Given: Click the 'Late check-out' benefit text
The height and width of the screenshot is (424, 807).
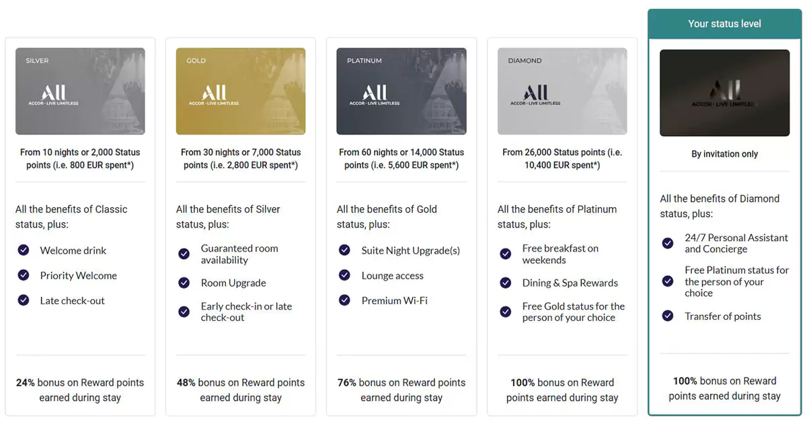Looking at the screenshot, I should click(x=73, y=301).
